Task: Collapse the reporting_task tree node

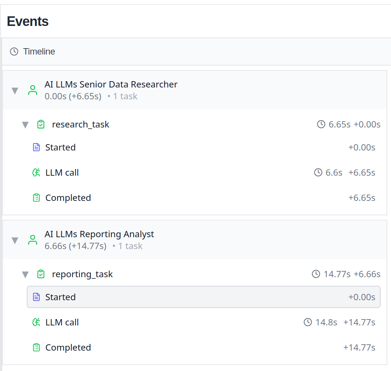Action: click(25, 275)
